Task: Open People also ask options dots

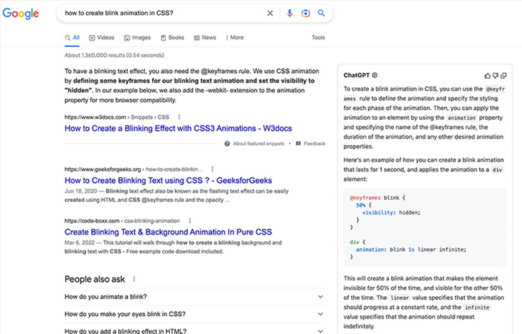Action: (134, 279)
